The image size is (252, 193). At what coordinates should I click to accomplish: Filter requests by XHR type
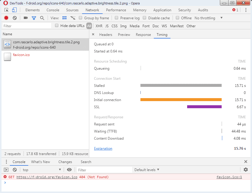point(99,26)
